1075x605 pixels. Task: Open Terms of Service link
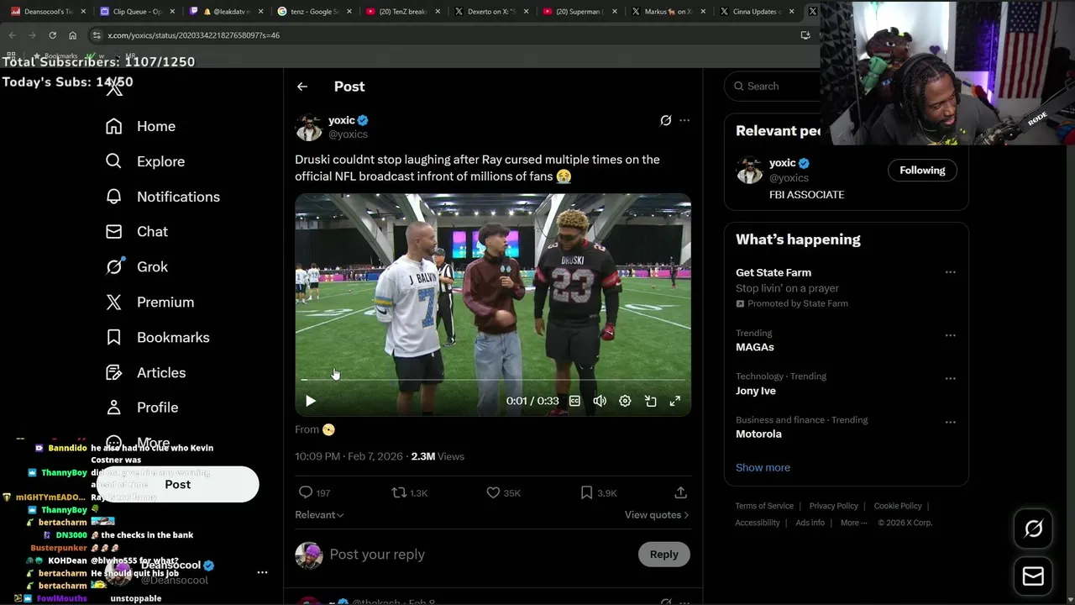[764, 506]
